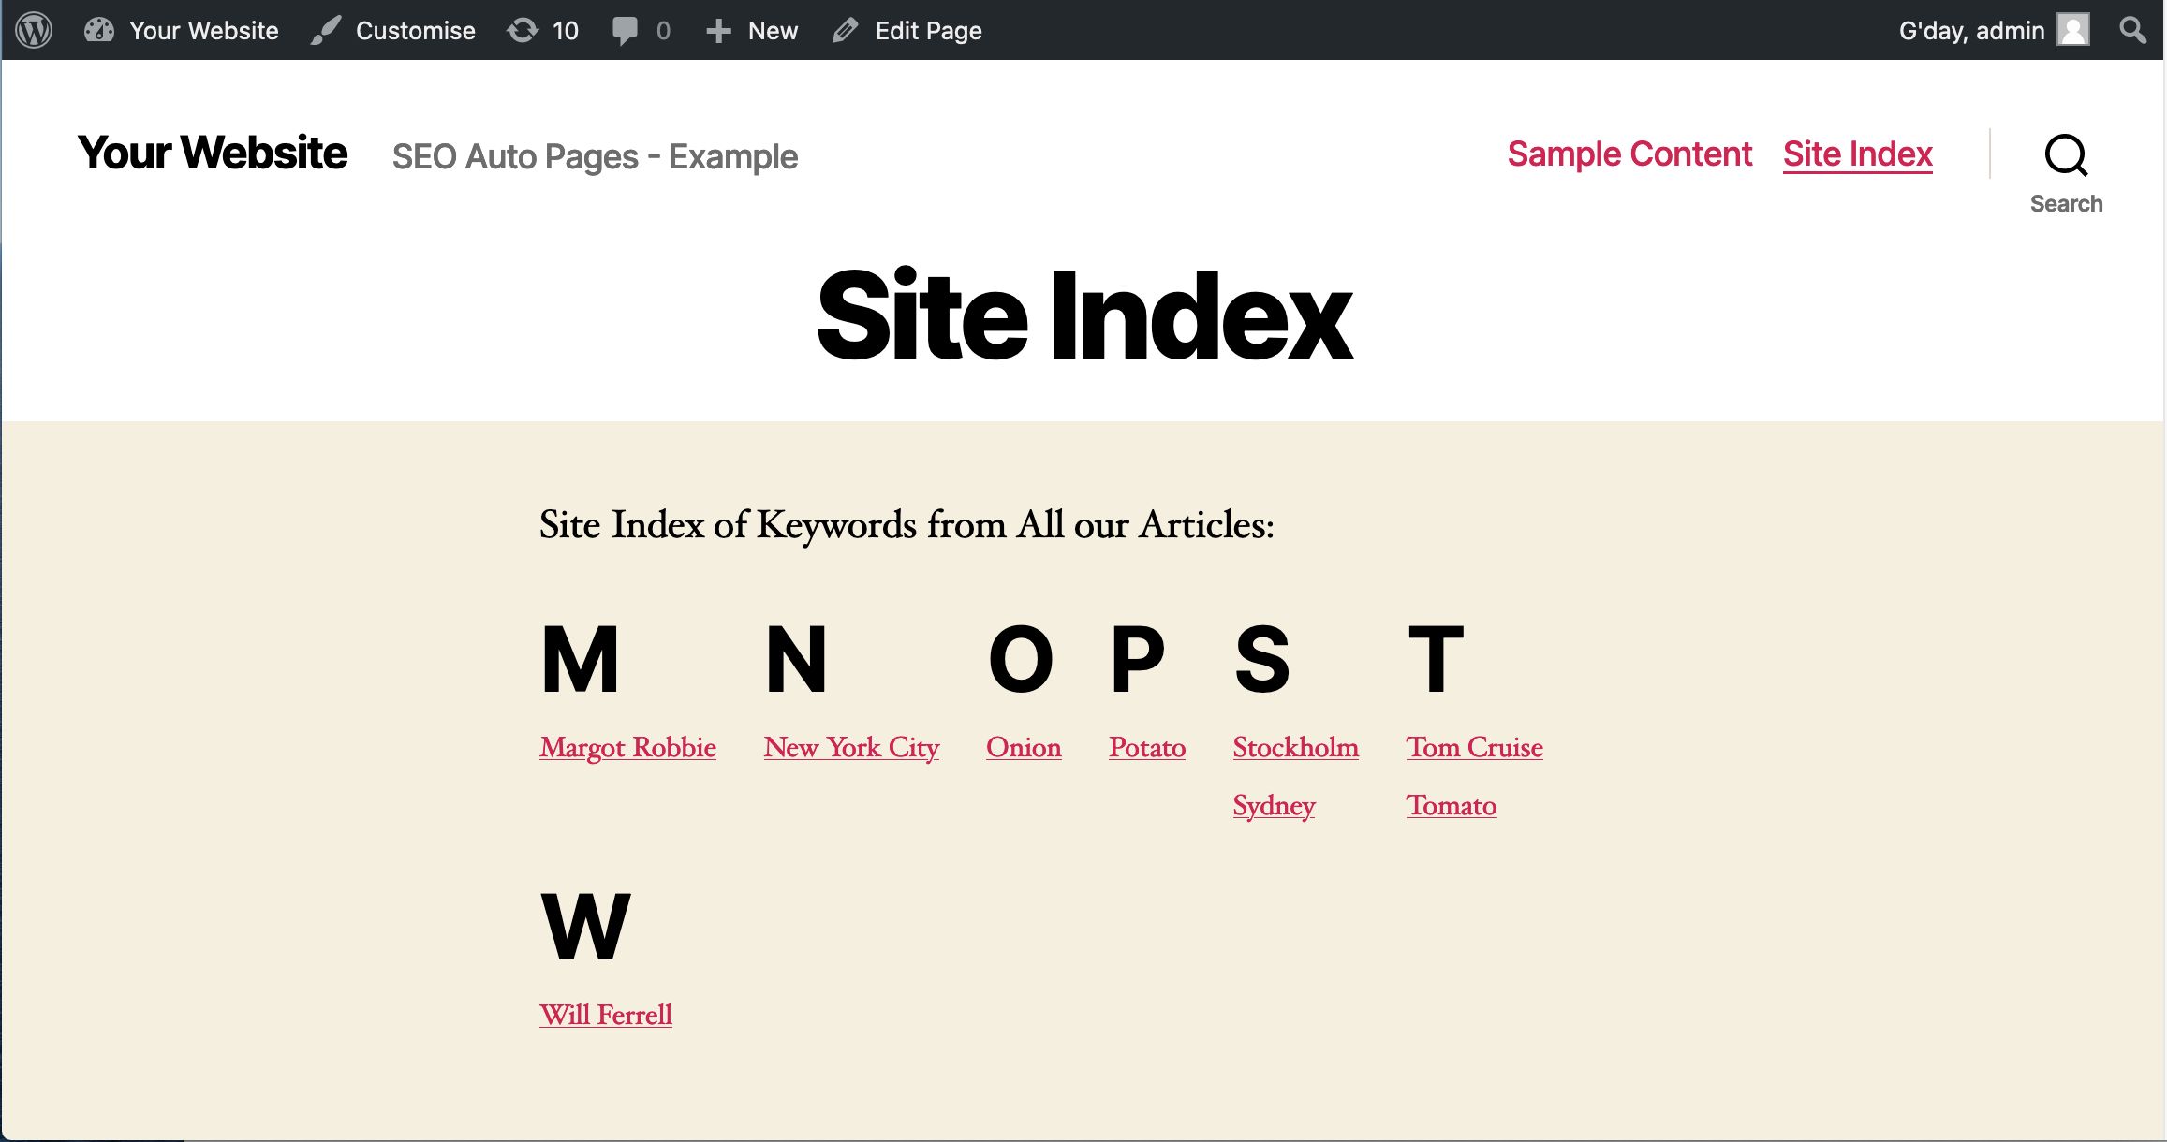Click the Tomato keyword link
The image size is (2167, 1142).
click(x=1451, y=805)
